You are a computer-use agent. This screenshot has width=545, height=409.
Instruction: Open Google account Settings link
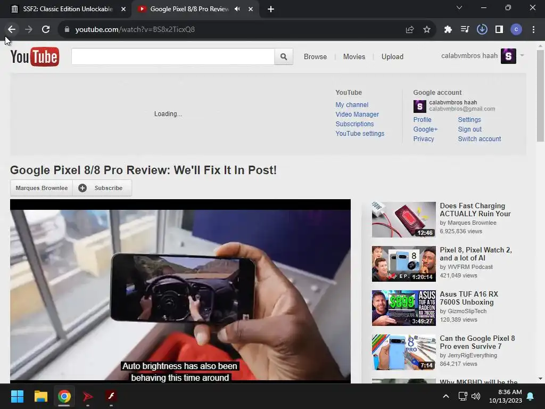tap(469, 120)
